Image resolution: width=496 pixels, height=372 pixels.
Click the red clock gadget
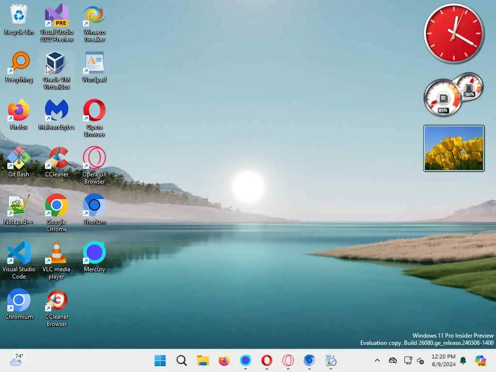click(453, 33)
